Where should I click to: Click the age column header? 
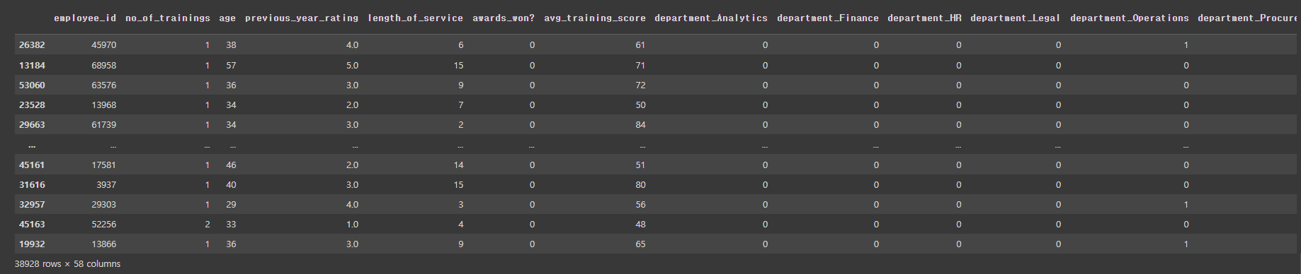point(227,18)
